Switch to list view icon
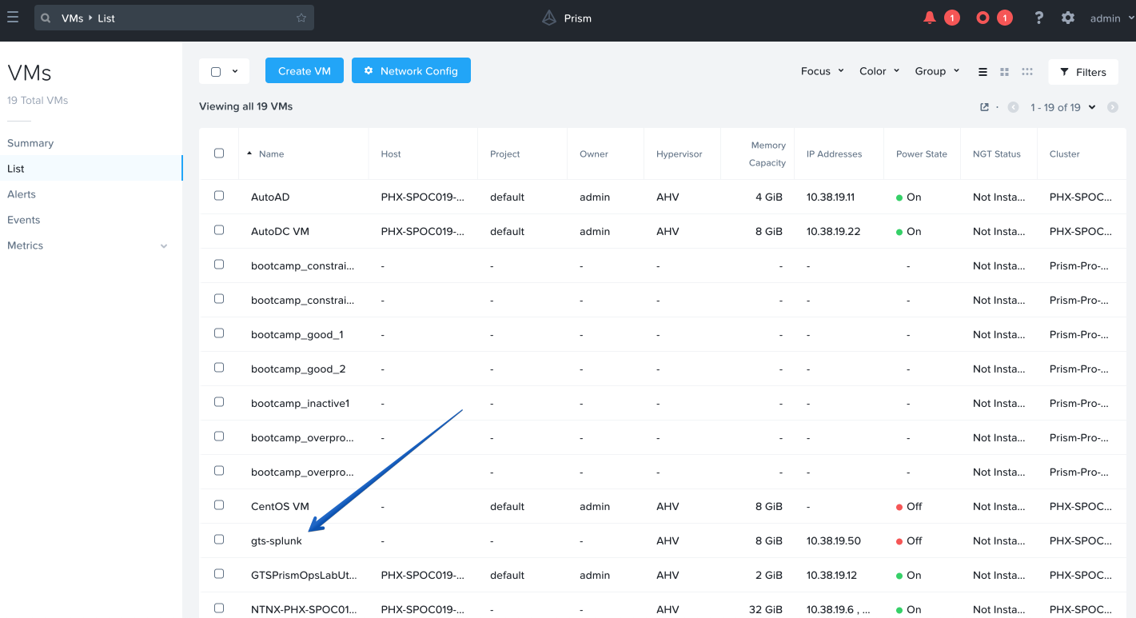Screen dimensions: 1136x618 [983, 71]
